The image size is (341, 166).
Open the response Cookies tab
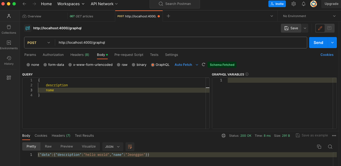click(x=41, y=135)
